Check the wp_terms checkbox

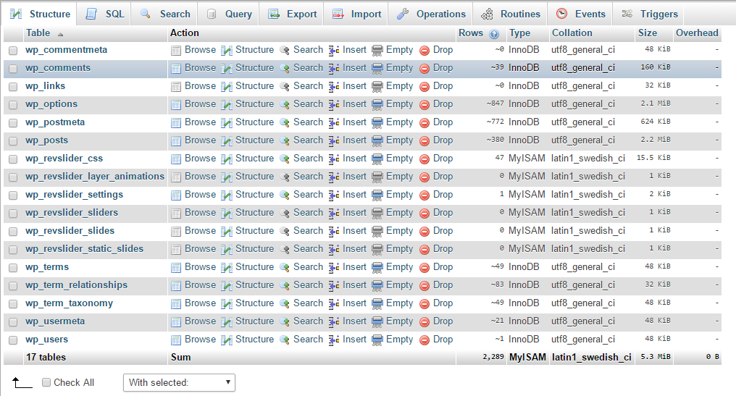click(x=13, y=268)
